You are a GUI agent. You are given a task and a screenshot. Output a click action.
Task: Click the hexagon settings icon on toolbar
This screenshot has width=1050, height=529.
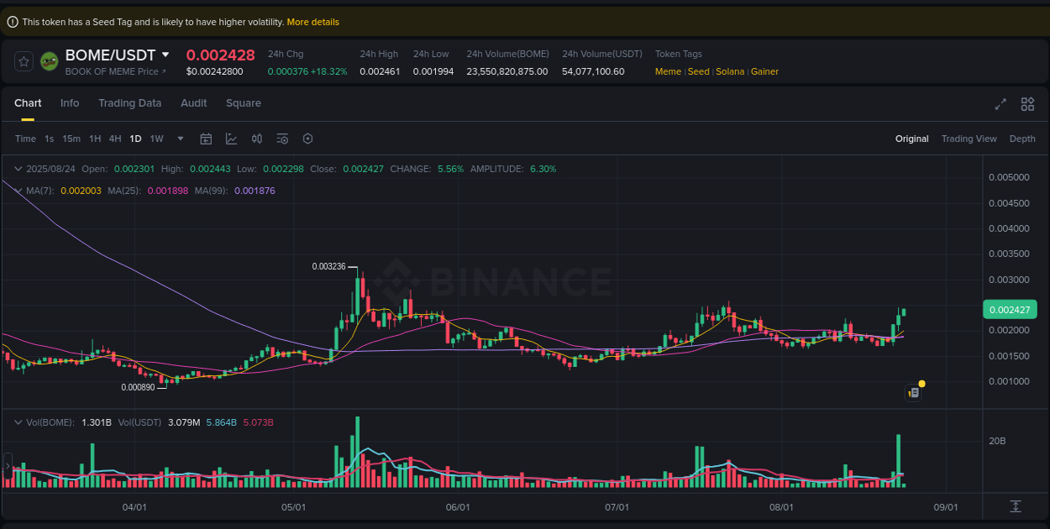[x=307, y=139]
